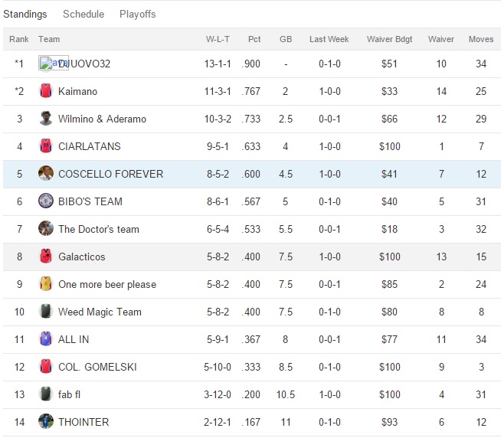Click CIARLATANS team jersey icon
The image size is (504, 438).
[x=46, y=146]
